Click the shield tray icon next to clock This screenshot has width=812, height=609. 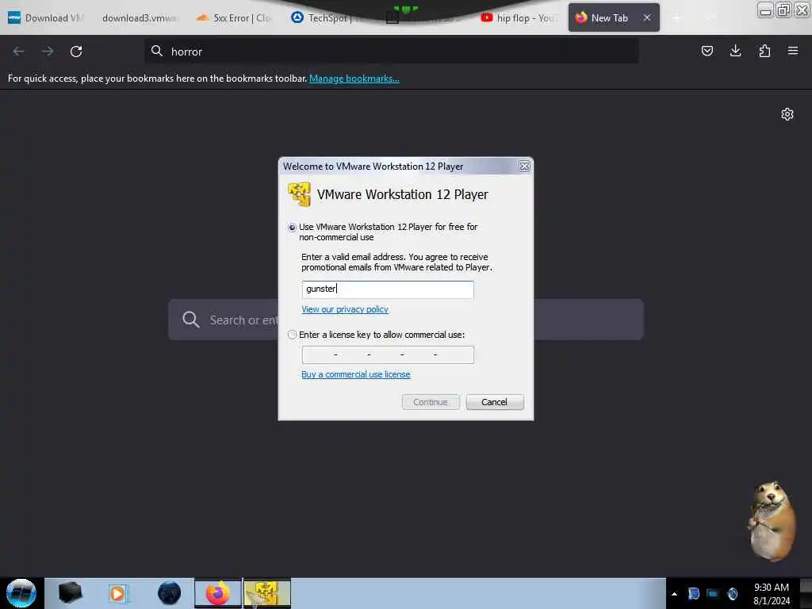click(733, 593)
